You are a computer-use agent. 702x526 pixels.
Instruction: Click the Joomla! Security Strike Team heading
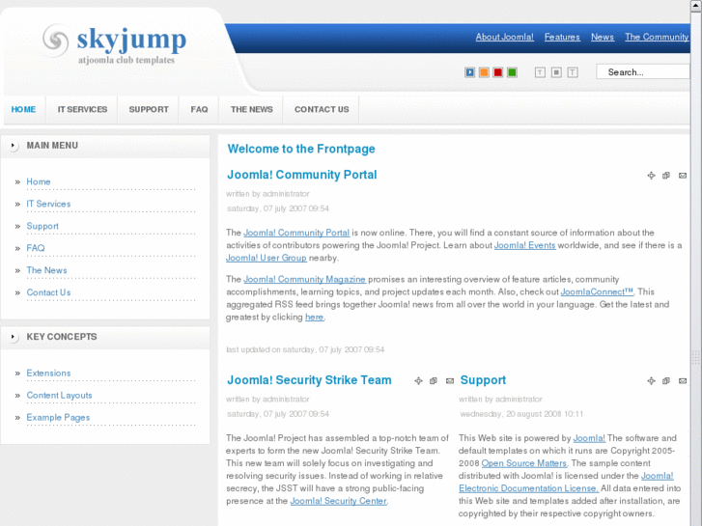pos(309,380)
